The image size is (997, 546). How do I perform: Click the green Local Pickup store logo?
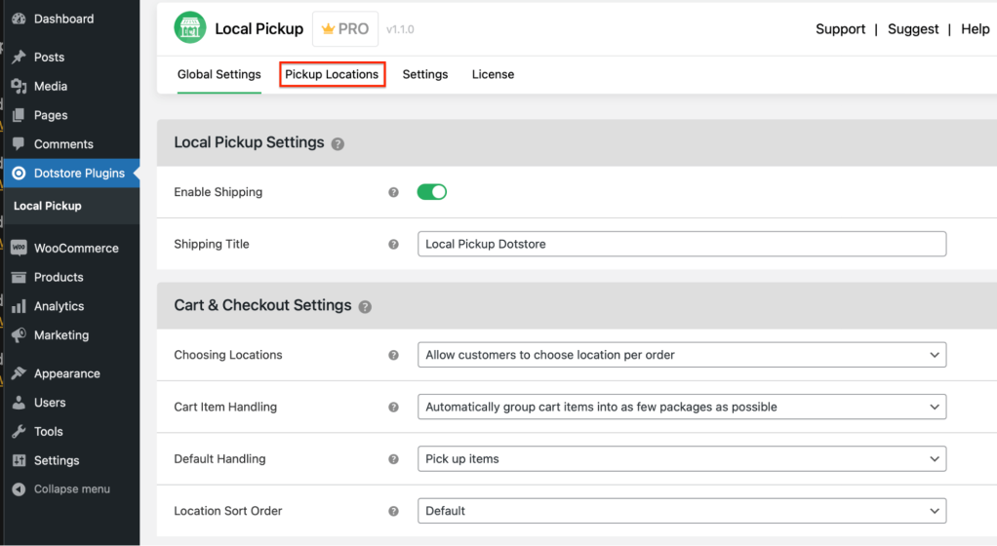(190, 28)
